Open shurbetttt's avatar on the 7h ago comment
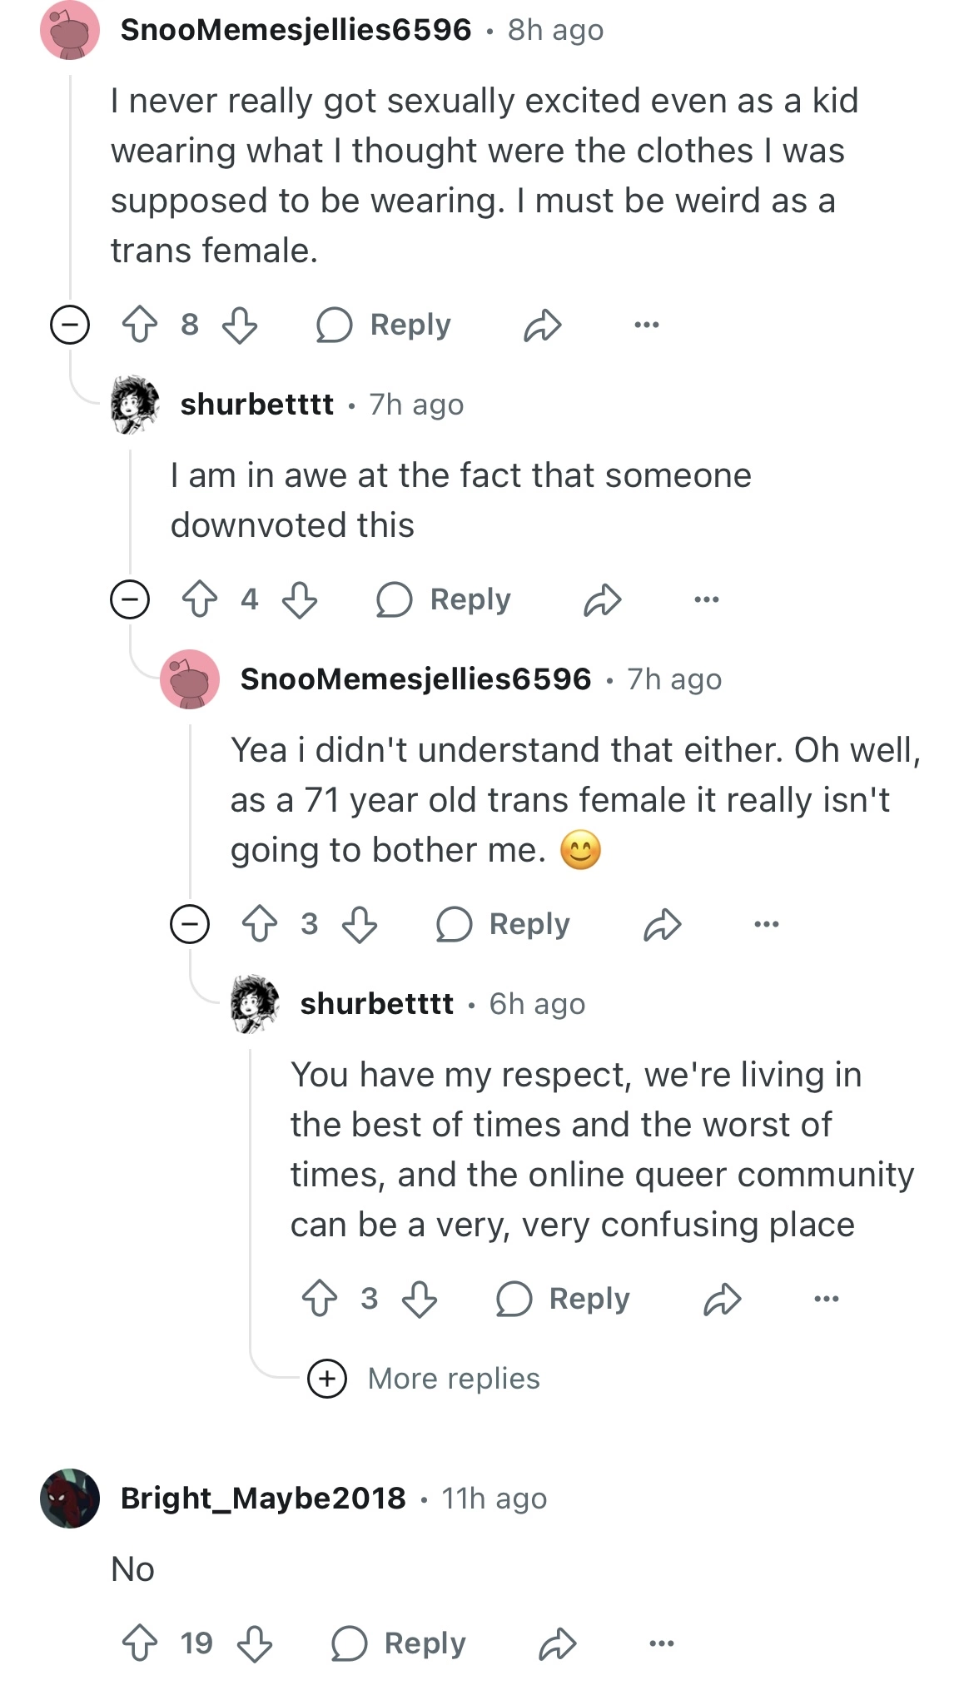Image resolution: width=974 pixels, height=1705 pixels. pos(134,405)
